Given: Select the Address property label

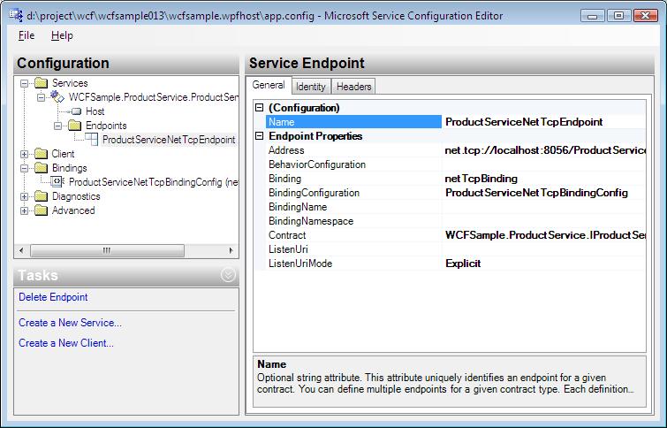Looking at the screenshot, I should [x=354, y=150].
